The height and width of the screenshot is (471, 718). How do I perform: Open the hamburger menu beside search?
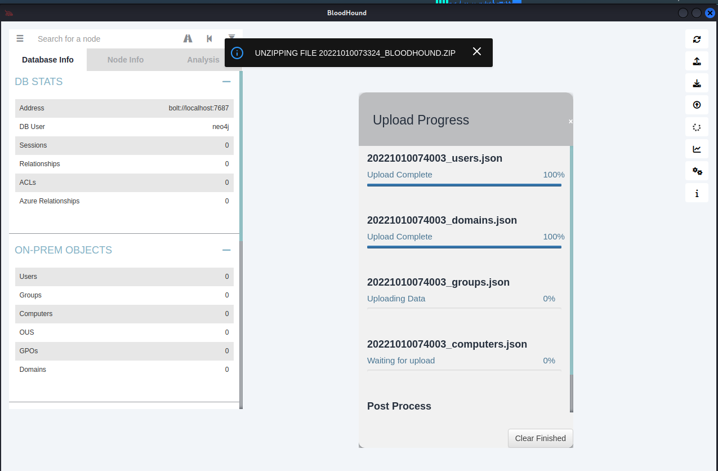20,39
